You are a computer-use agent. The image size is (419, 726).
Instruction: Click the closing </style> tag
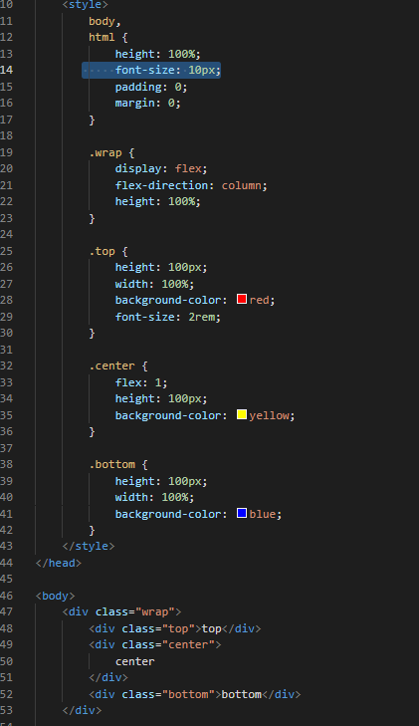(89, 546)
